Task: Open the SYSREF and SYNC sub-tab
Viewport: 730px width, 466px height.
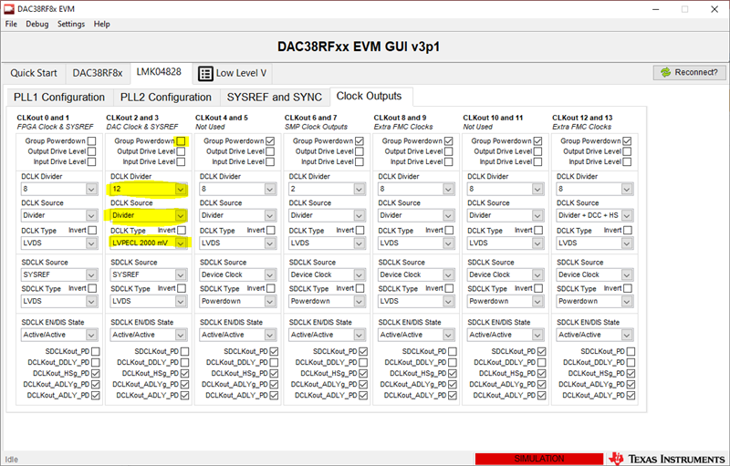Action: [x=275, y=98]
